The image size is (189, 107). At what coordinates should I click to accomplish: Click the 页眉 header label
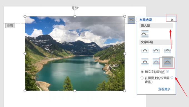[10, 26]
